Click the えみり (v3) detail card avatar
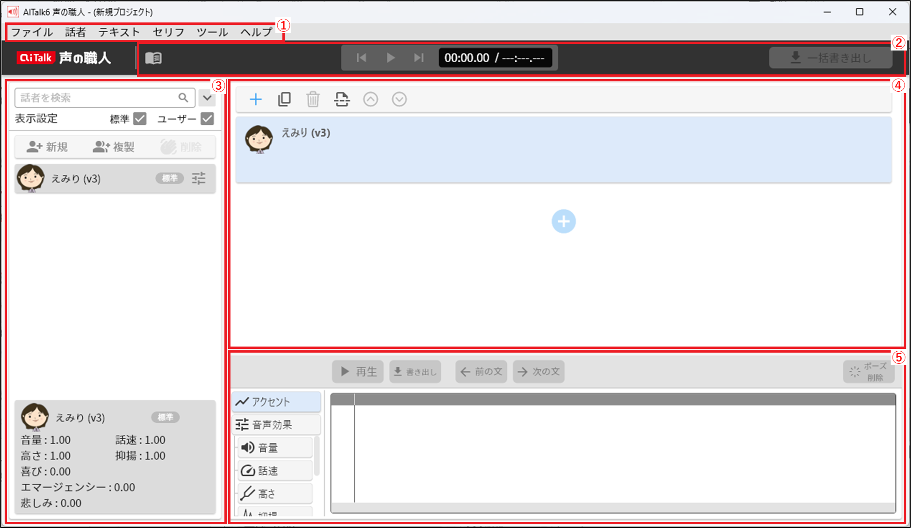 (35, 417)
